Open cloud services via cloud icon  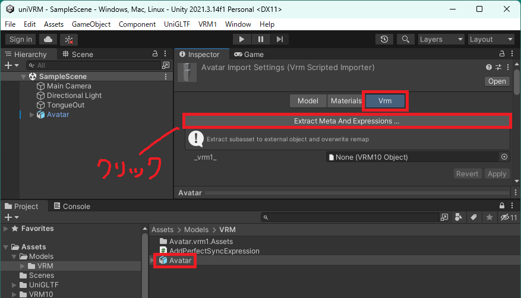pos(48,39)
